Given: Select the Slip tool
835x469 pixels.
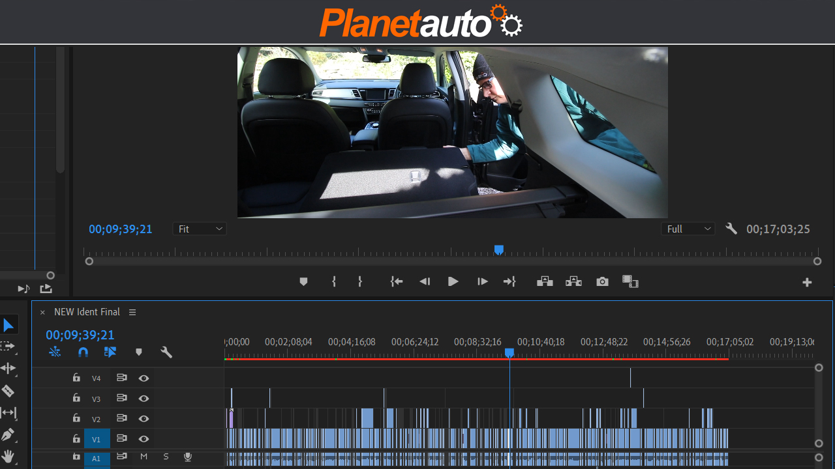Looking at the screenshot, I should point(8,412).
